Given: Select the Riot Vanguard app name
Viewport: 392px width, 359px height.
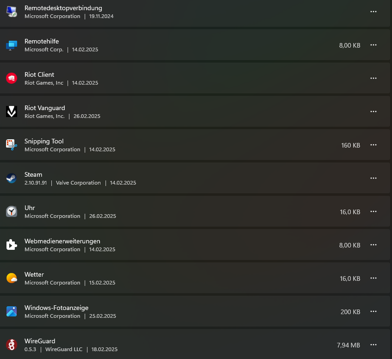Looking at the screenshot, I should [x=45, y=108].
